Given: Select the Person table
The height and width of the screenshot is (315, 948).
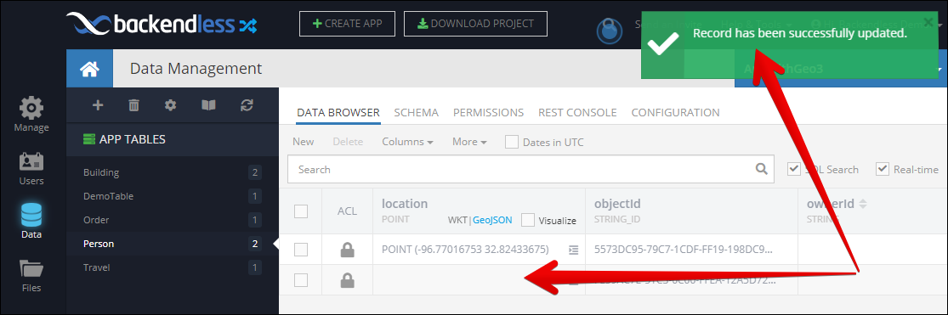Looking at the screenshot, I should coord(172,244).
